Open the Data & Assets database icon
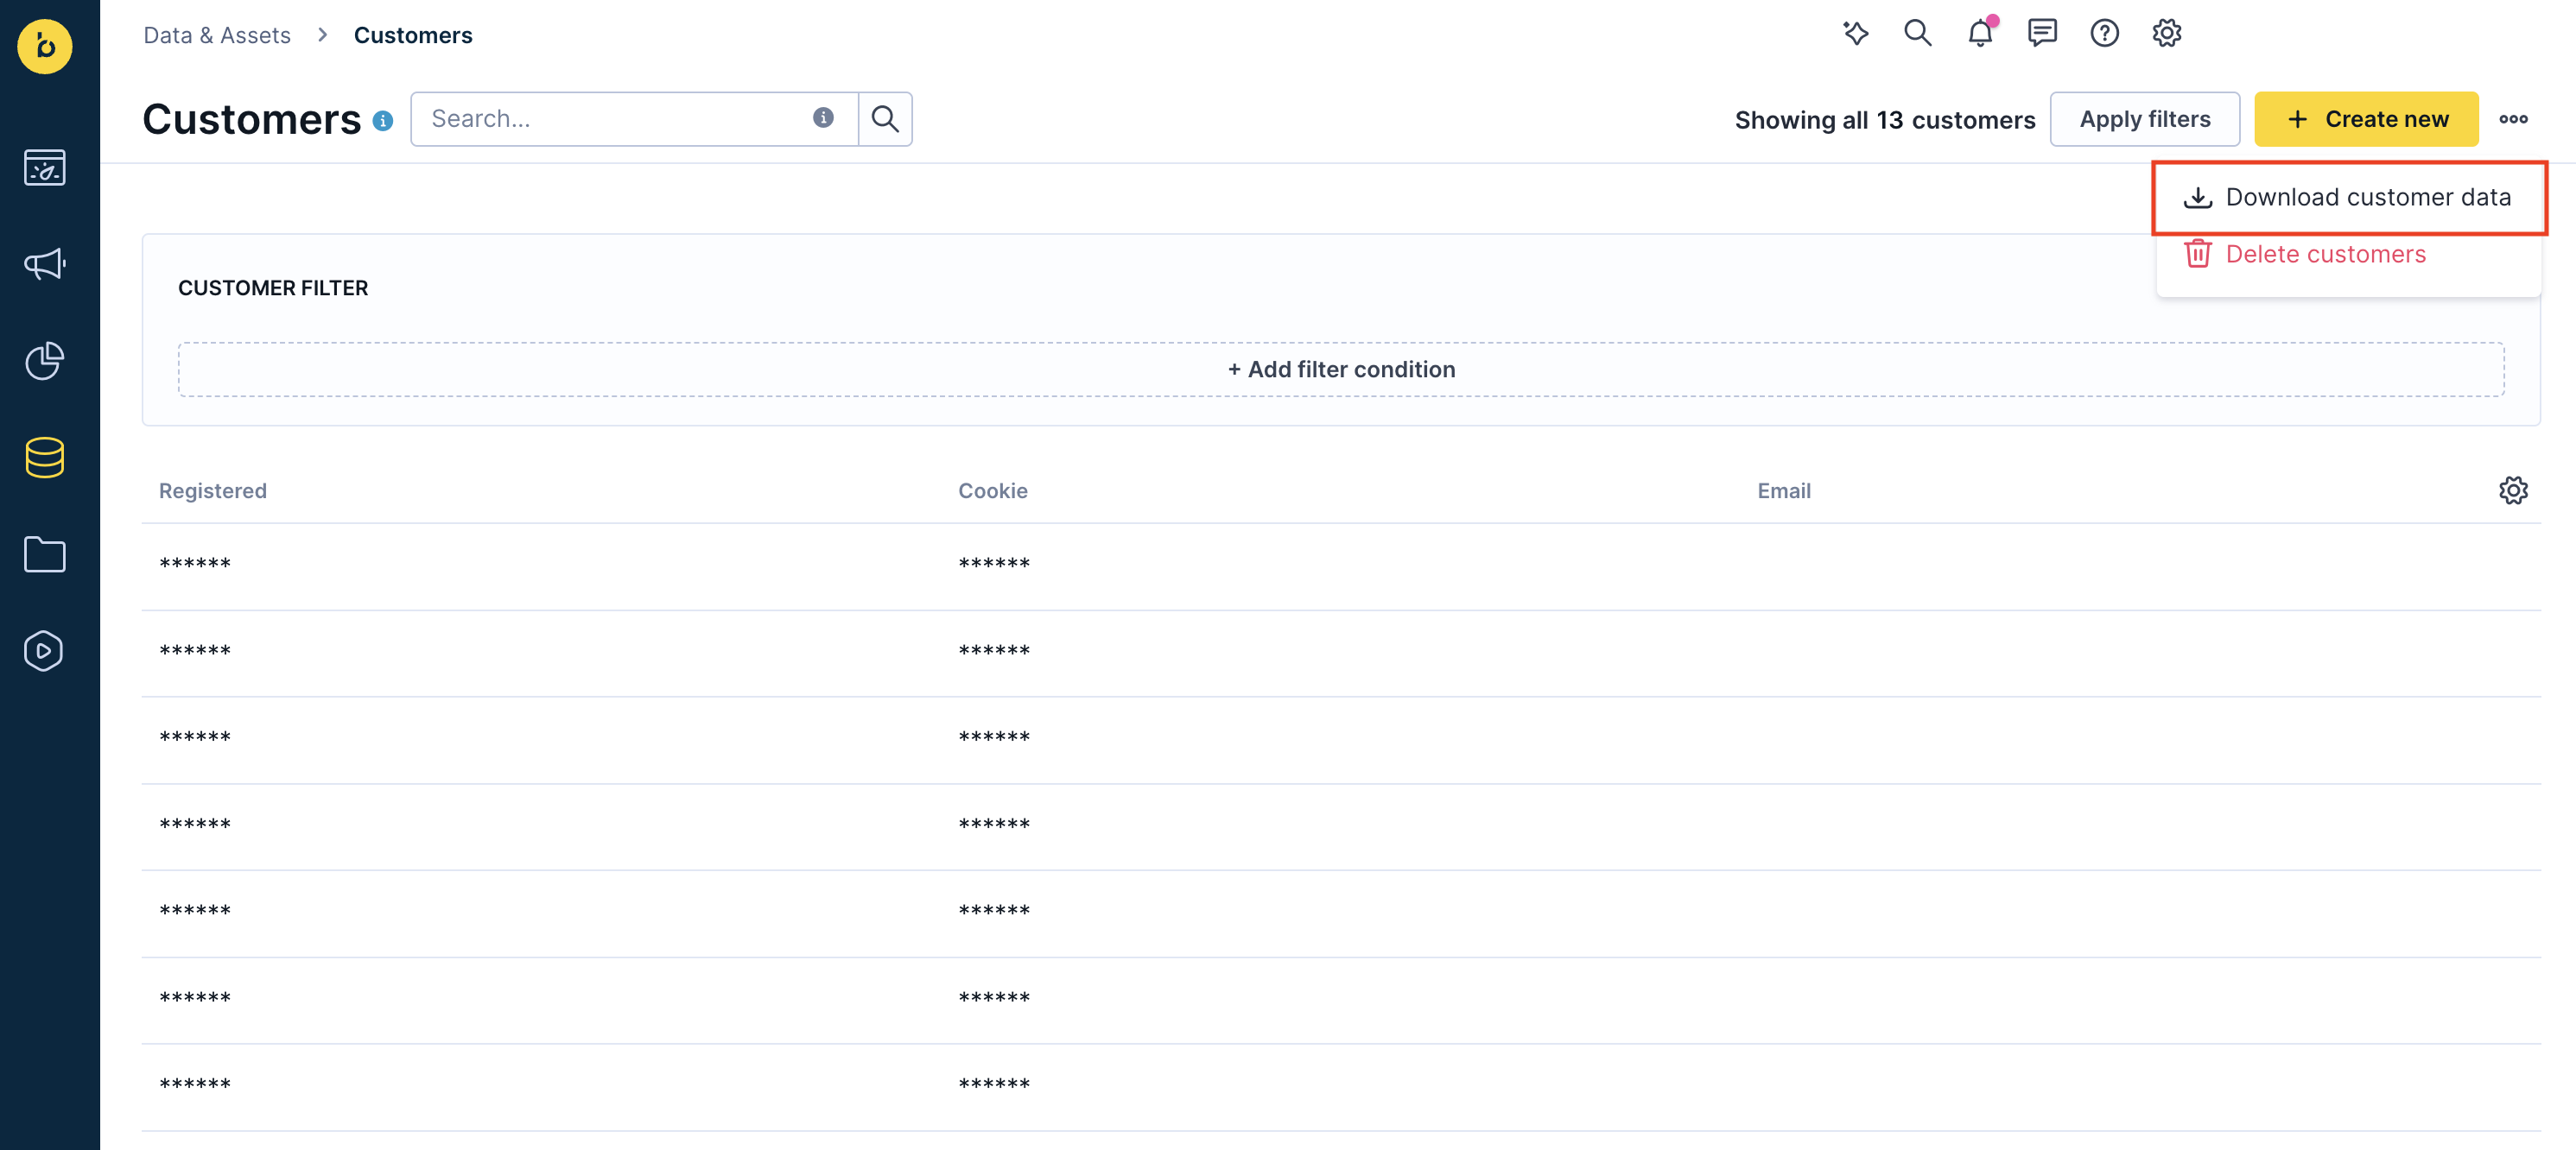The image size is (2576, 1150). (45, 458)
